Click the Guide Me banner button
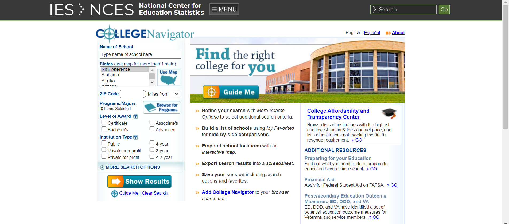 [231, 92]
